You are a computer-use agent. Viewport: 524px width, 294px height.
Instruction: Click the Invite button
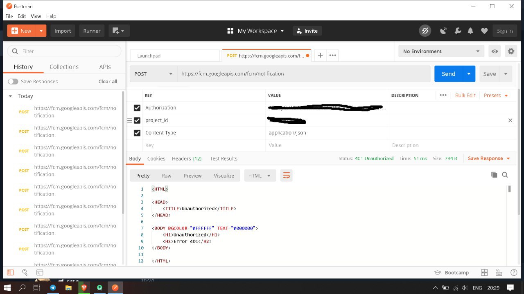pos(307,31)
